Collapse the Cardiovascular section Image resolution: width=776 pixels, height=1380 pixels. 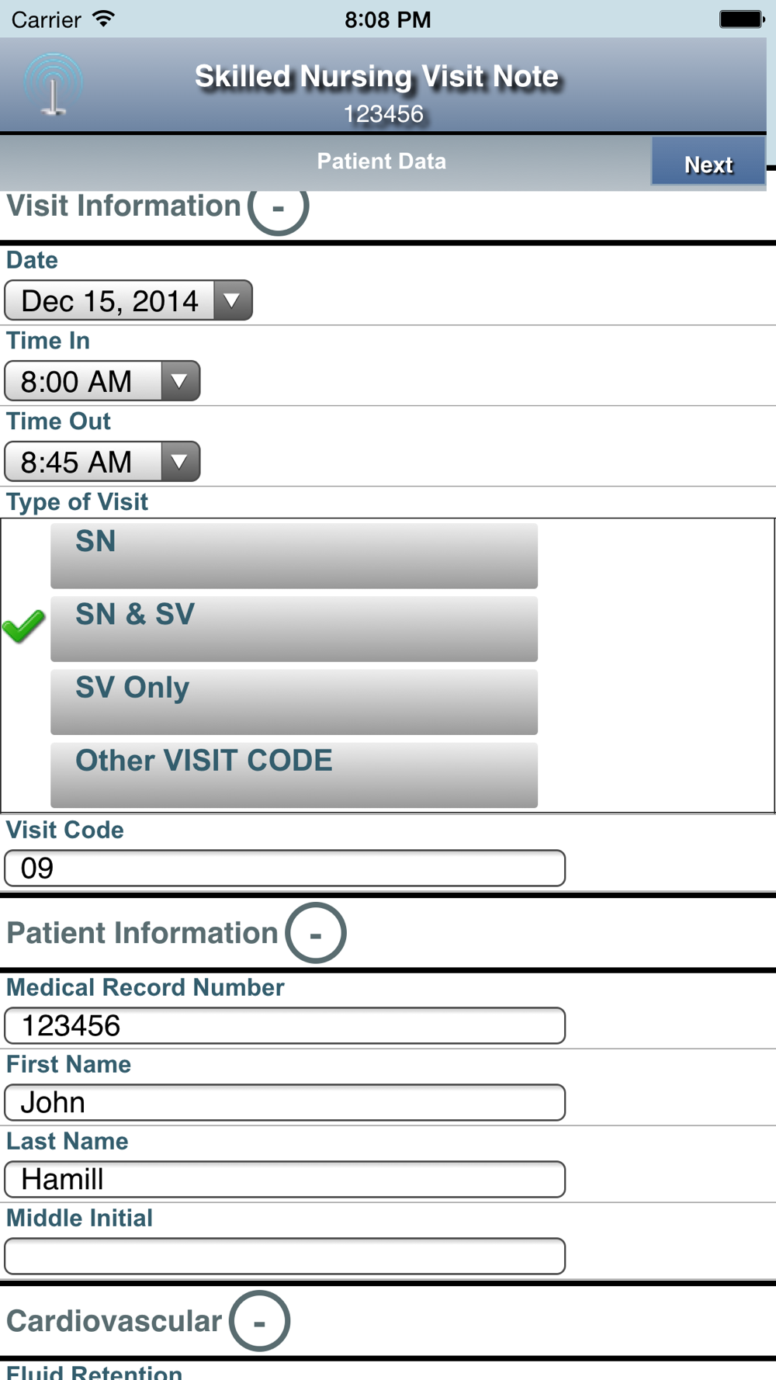pyautogui.click(x=259, y=1320)
